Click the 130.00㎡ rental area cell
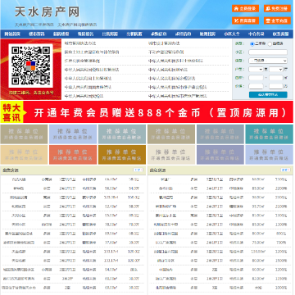Image resolution: width=295 pixels, height=295 pixels. [x=258, y=252]
